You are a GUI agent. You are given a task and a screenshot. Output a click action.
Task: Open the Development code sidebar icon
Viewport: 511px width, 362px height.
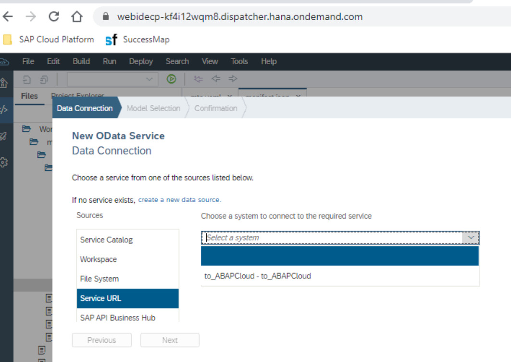tap(4, 110)
